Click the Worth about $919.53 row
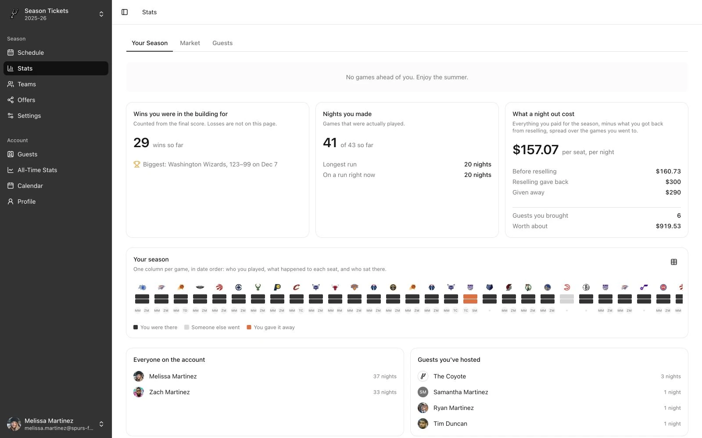Image resolution: width=702 pixels, height=438 pixels. click(x=597, y=226)
